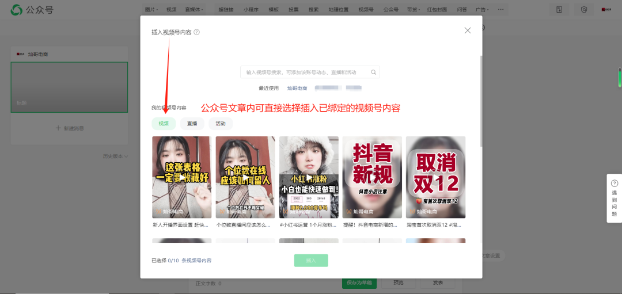Close the 插入视频号内容 dialog
The width and height of the screenshot is (622, 294).
(x=468, y=30)
